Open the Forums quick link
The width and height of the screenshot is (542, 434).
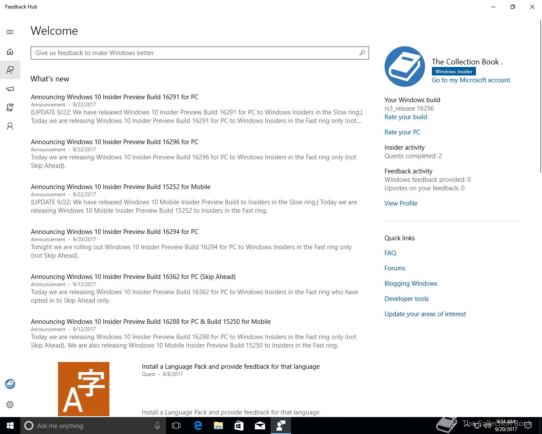(395, 268)
